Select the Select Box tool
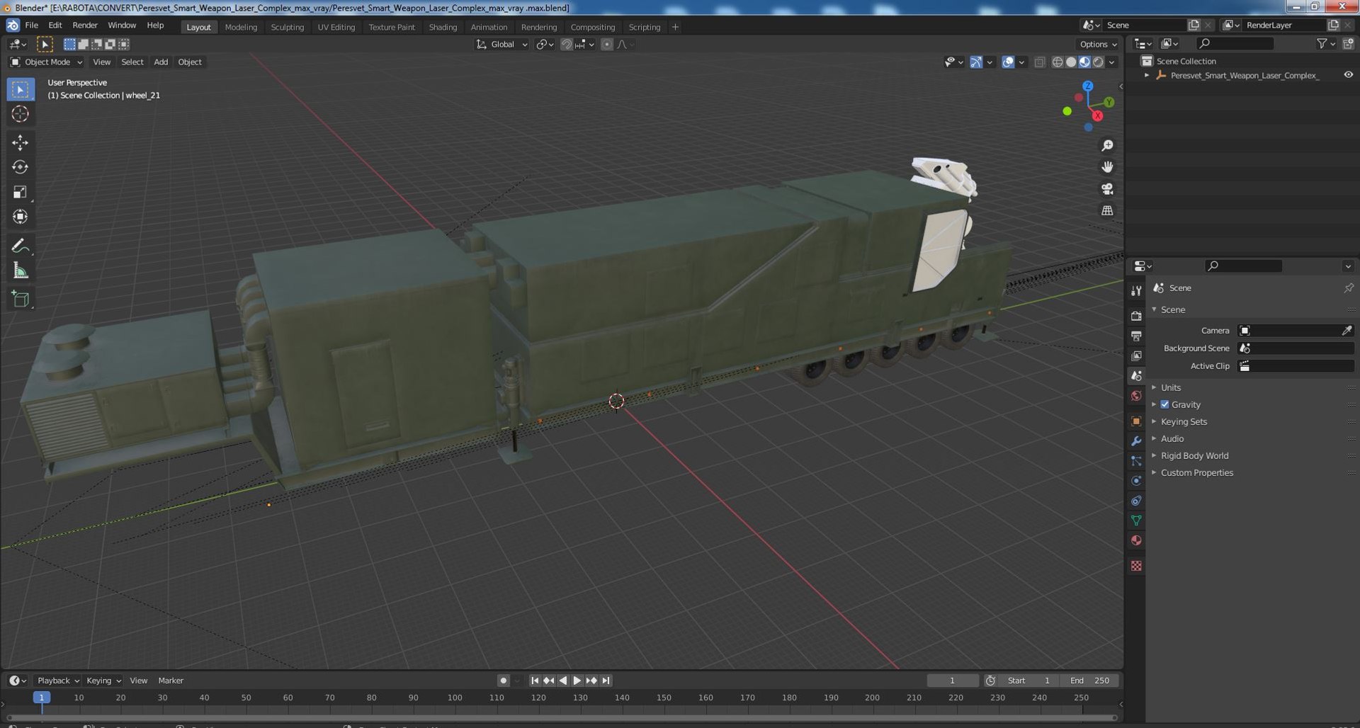This screenshot has width=1360, height=728. (x=21, y=89)
